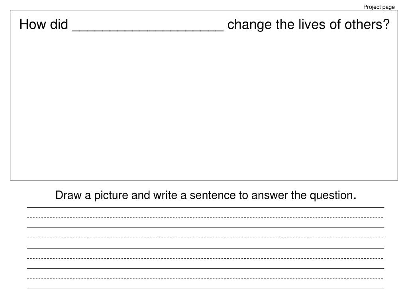The height and width of the screenshot is (306, 408).
Task: Click the first dashed writing guide line
Action: coord(205,218)
